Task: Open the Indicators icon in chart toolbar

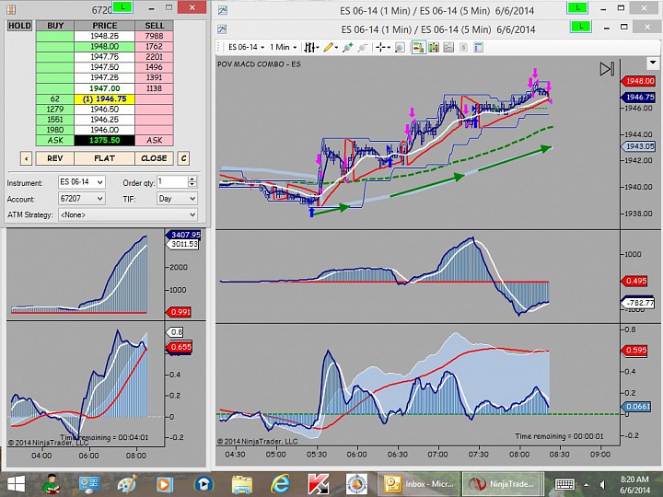Action: [x=448, y=47]
